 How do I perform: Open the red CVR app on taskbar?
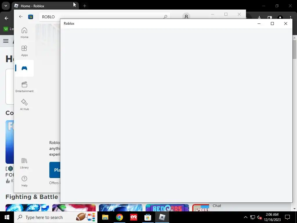[x=133, y=217]
